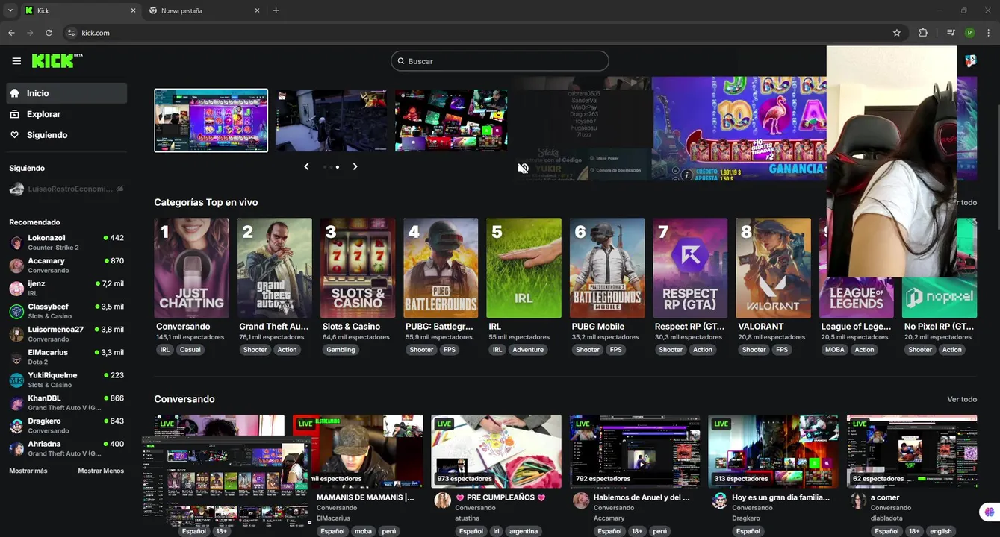Click Adventure tag under IRL
This screenshot has width=1000, height=537.
pos(528,349)
